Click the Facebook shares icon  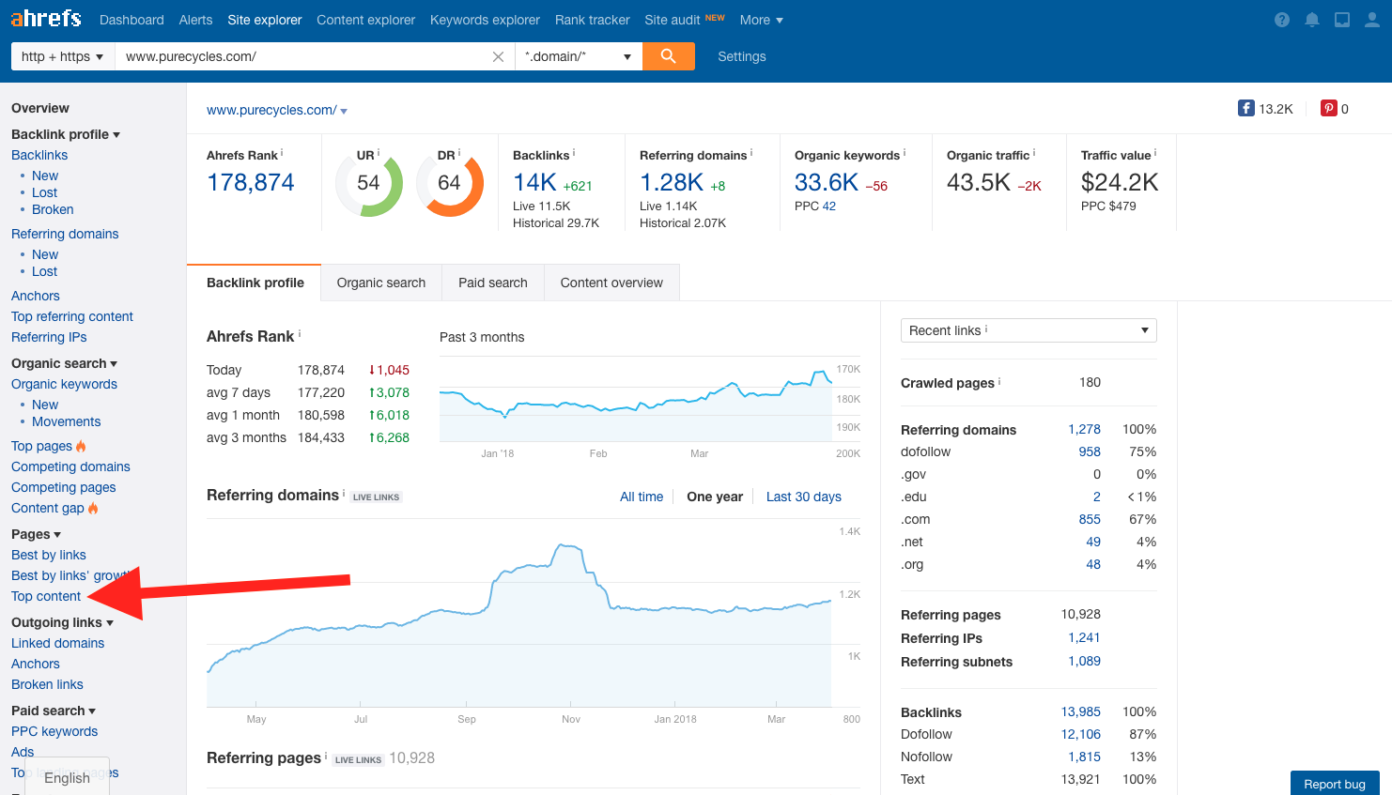click(x=1246, y=108)
